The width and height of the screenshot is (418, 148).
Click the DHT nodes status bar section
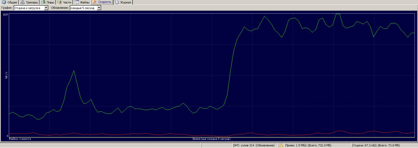tap(254, 145)
